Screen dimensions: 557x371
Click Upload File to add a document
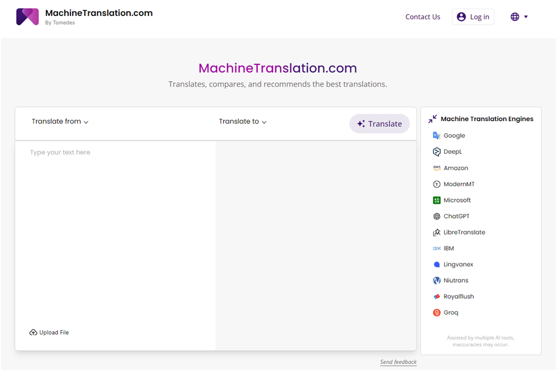pyautogui.click(x=49, y=332)
